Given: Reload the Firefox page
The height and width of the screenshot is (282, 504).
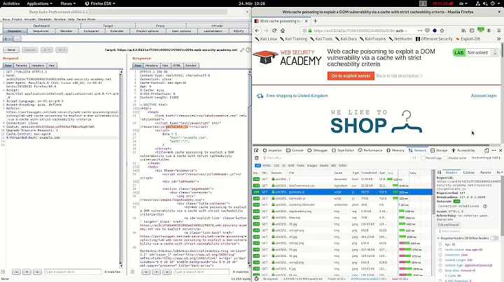Looking at the screenshot, I should click(274, 31).
